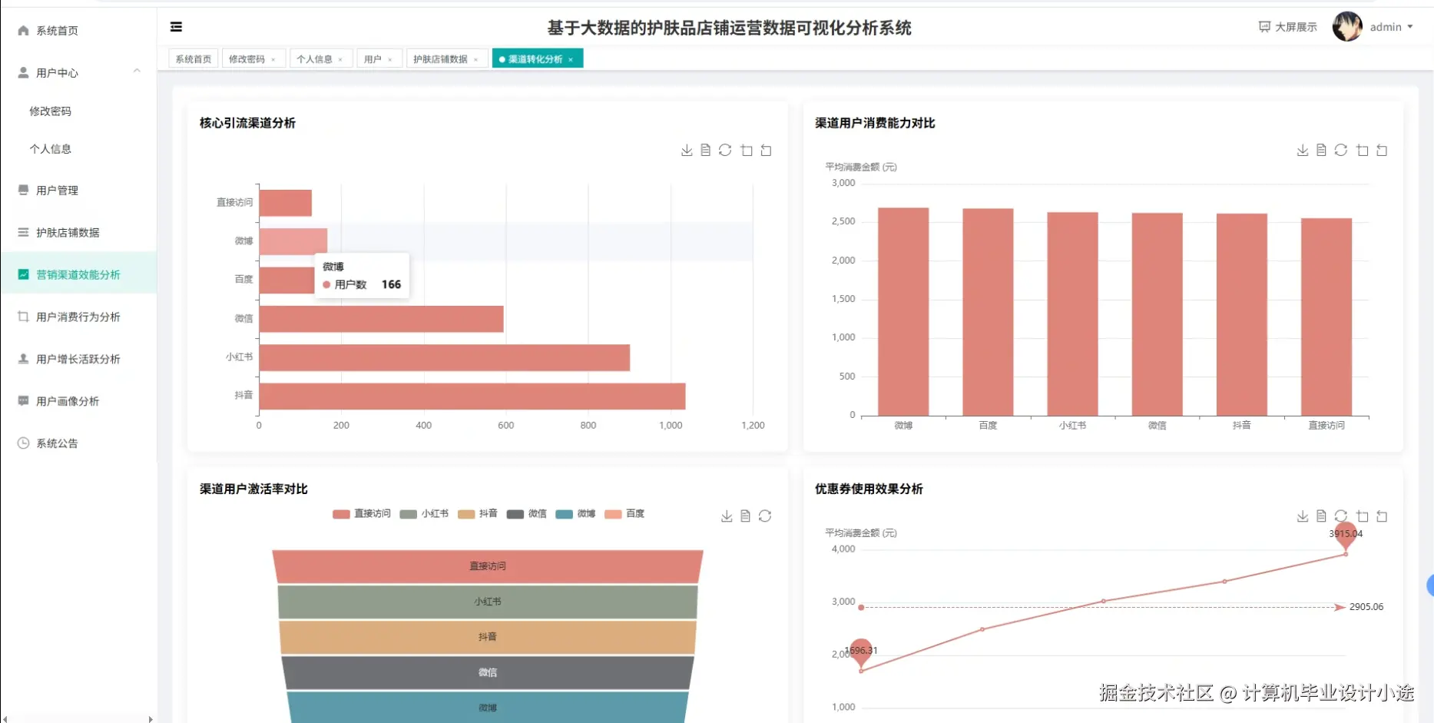
Task: Open 用户消费行为分析 in sidebar
Action: tap(78, 317)
